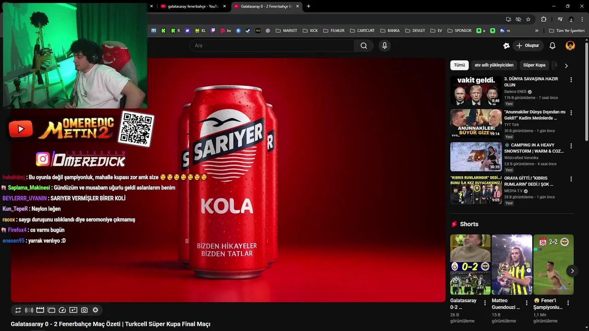Open the 'Galatasaray 0-2' Short thumbnail
Viewport: 589px width, 331px height.
[x=470, y=265]
